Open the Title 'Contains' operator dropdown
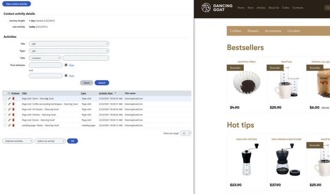The width and height of the screenshot is (330, 194). click(x=45, y=58)
